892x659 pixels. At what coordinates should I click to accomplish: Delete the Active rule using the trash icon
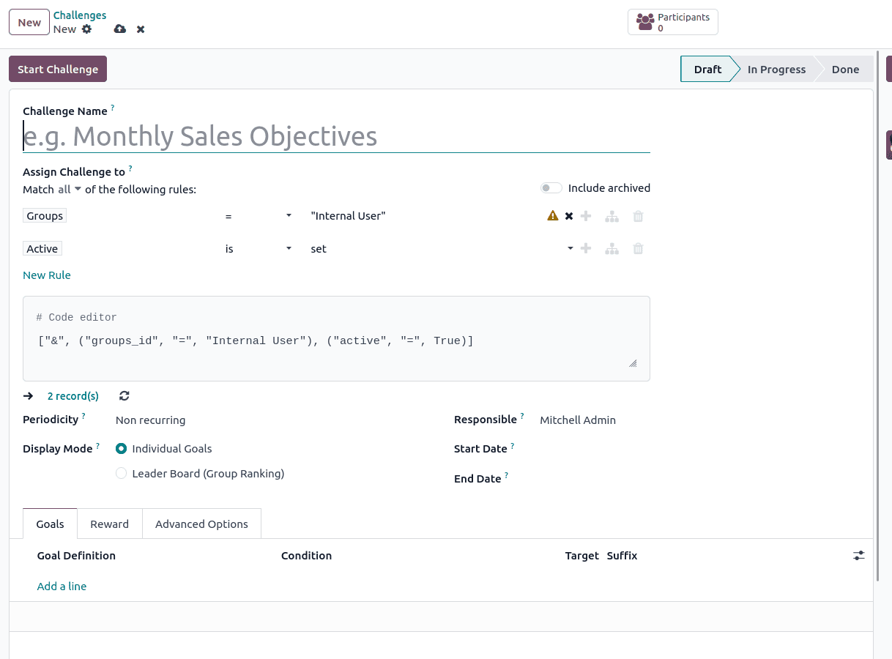(x=638, y=248)
